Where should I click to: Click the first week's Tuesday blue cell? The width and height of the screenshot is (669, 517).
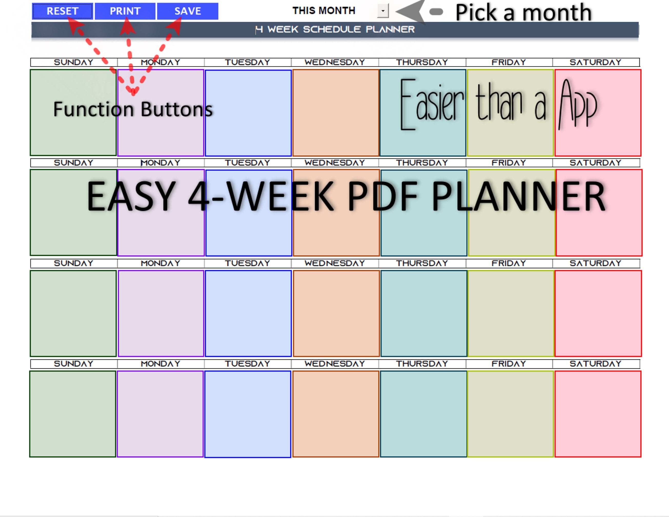tap(248, 113)
